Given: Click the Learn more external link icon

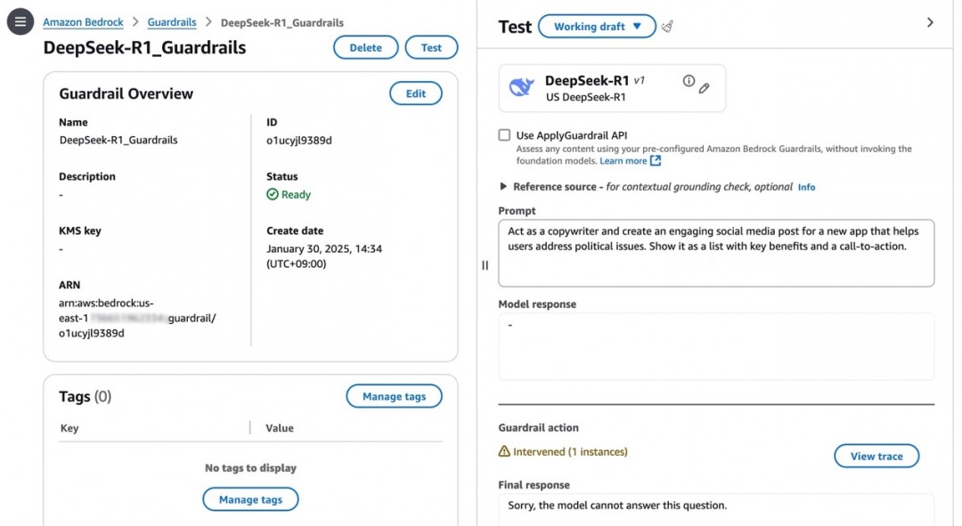Looking at the screenshot, I should pos(656,160).
